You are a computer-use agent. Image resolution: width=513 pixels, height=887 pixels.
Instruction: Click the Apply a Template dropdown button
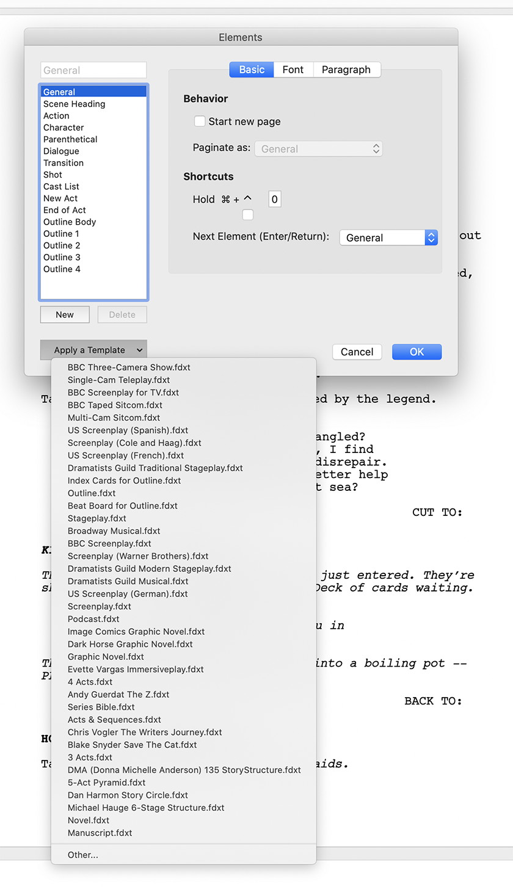point(93,350)
